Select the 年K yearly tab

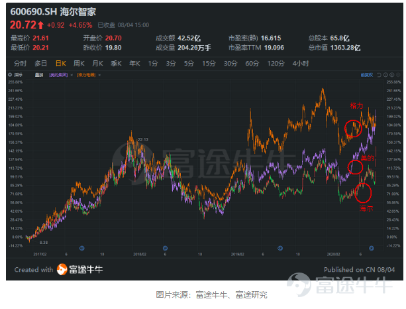pos(134,64)
